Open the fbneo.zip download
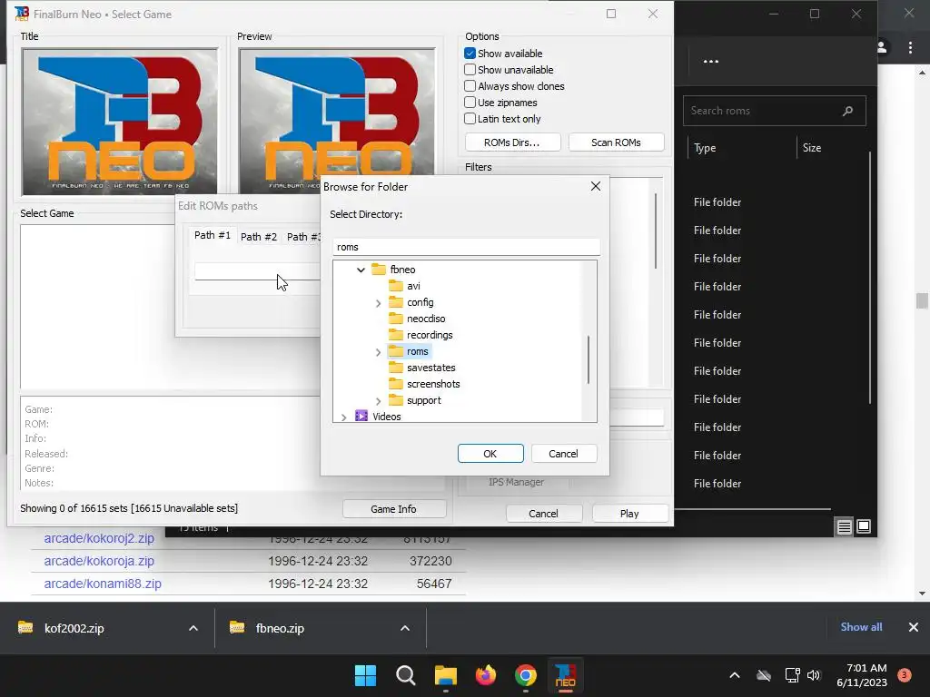 coord(280,628)
